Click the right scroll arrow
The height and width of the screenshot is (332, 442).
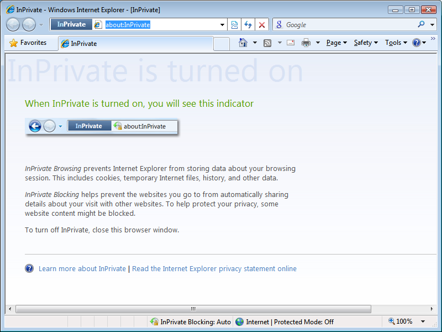coord(432,309)
